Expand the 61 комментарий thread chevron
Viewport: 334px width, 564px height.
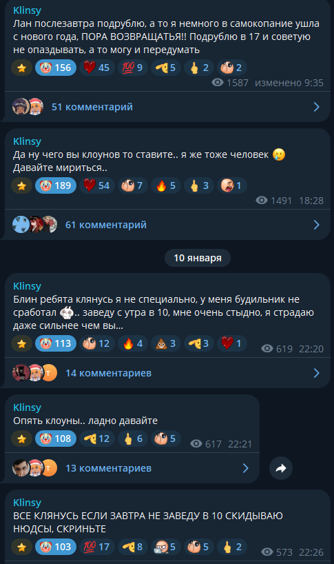[x=316, y=225]
